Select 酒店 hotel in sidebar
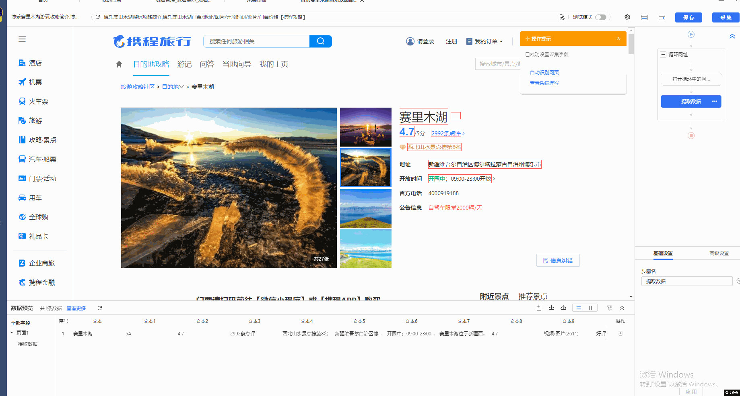 [x=31, y=63]
